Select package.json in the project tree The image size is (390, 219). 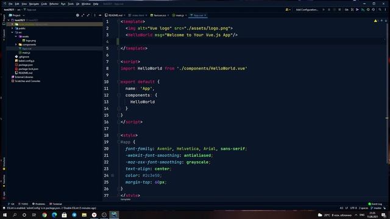point(24,65)
